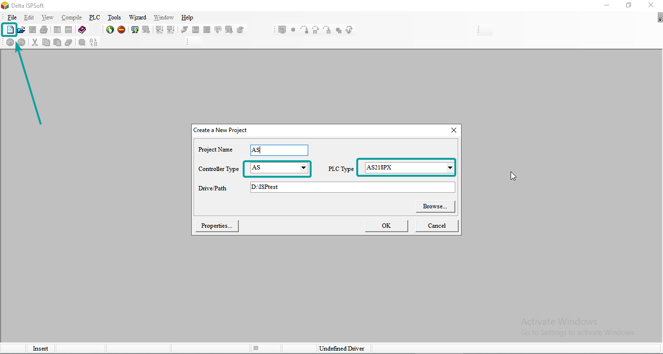The height and width of the screenshot is (354, 663).
Task: Open the purple help book icon
Action: point(82,30)
